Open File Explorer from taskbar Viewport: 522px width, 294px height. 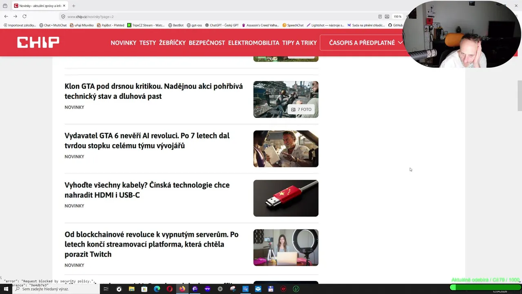coord(131,289)
